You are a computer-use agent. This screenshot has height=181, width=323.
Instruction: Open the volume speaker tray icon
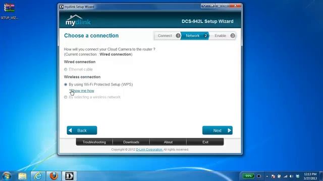[x=291, y=176]
